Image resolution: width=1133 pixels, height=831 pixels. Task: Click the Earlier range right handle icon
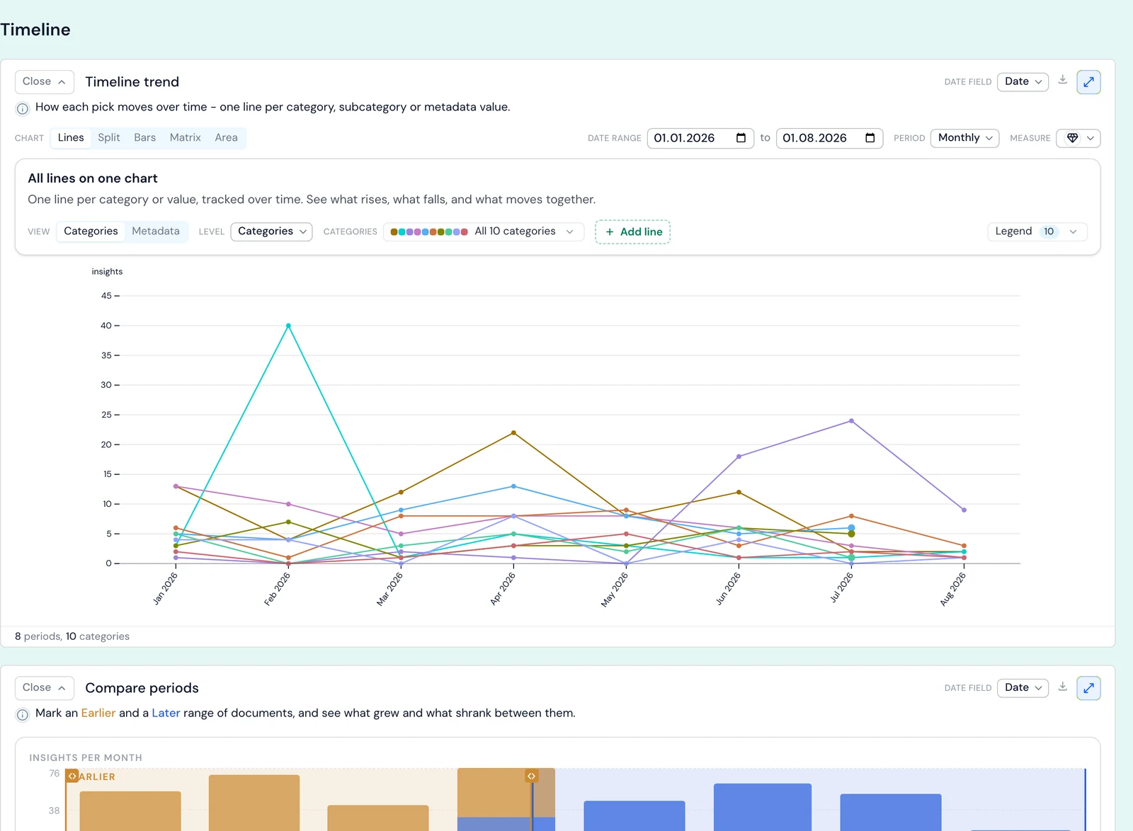coord(531,776)
